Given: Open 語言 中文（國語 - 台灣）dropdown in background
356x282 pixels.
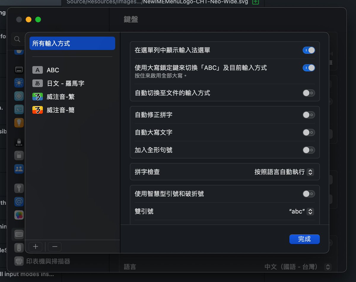Looking at the screenshot, I should 298,267.
